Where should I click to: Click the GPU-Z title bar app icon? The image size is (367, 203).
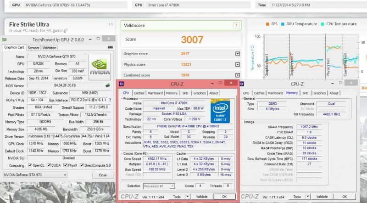(5, 39)
